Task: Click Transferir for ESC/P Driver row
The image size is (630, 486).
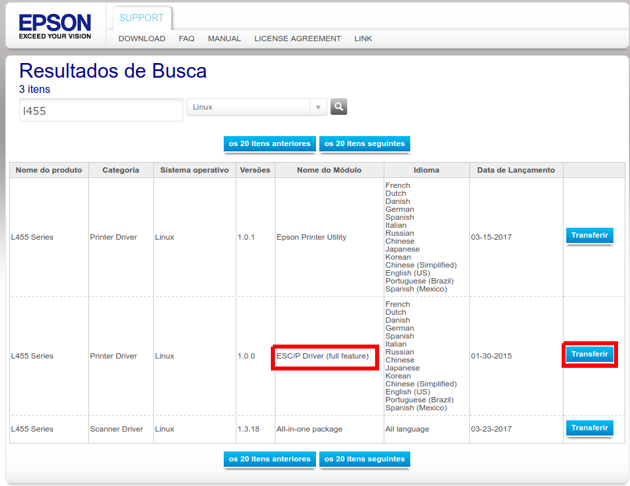Action: click(590, 354)
